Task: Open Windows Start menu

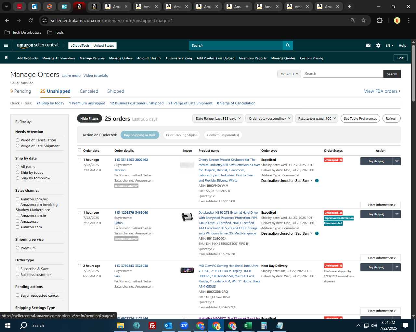Action: tap(8, 326)
